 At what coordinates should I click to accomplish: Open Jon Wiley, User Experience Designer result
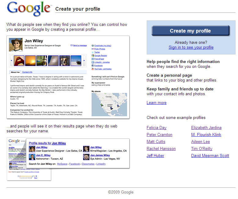pos(42,147)
